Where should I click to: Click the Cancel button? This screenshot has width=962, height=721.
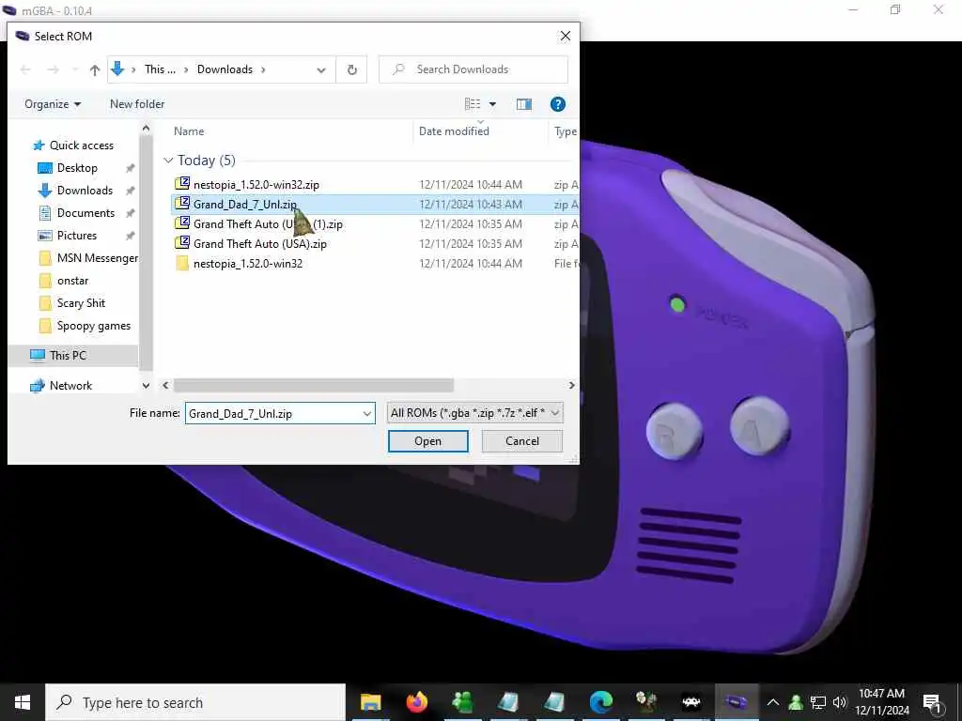pyautogui.click(x=522, y=441)
